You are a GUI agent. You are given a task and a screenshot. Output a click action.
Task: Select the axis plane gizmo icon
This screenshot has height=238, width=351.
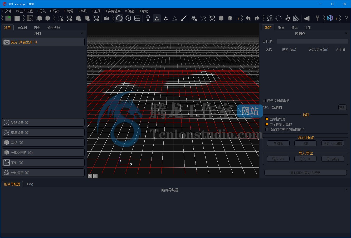pos(287,18)
